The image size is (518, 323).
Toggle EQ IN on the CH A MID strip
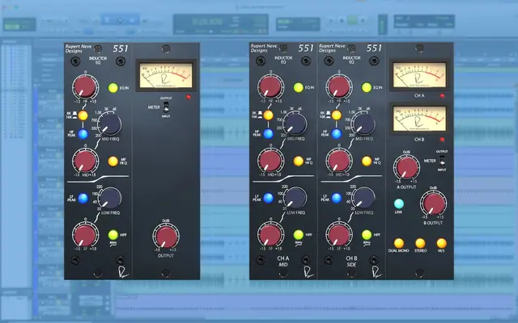[299, 87]
